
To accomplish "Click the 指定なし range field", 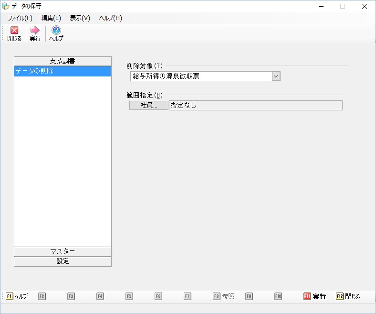I will (255, 106).
